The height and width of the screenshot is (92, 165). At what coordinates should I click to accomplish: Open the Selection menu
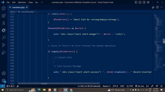pos(22,2)
